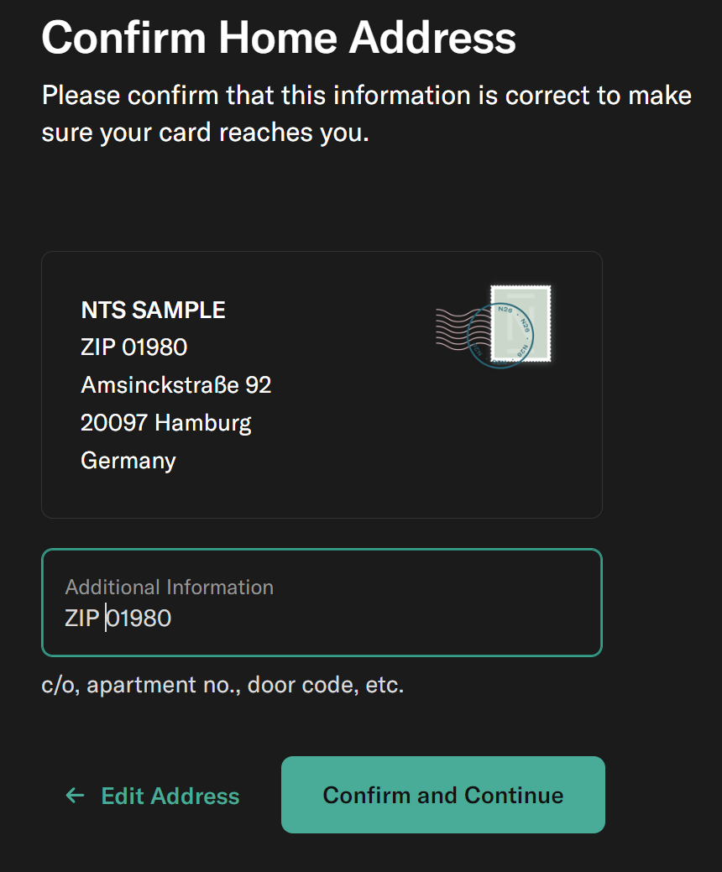The width and height of the screenshot is (722, 872).
Task: Place cursor in the typed ZIP 01980 text
Action: (118, 619)
